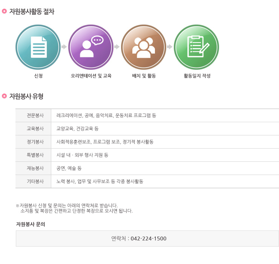The height and width of the screenshot is (264, 279).
Task: Select the 활동일지 작성 label
Action: (197, 76)
